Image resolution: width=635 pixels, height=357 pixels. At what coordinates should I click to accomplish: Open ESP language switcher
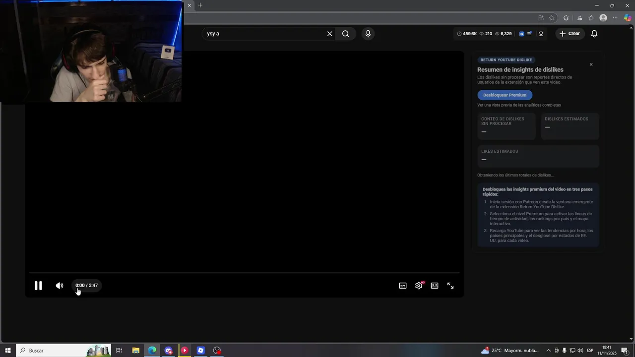click(x=590, y=351)
